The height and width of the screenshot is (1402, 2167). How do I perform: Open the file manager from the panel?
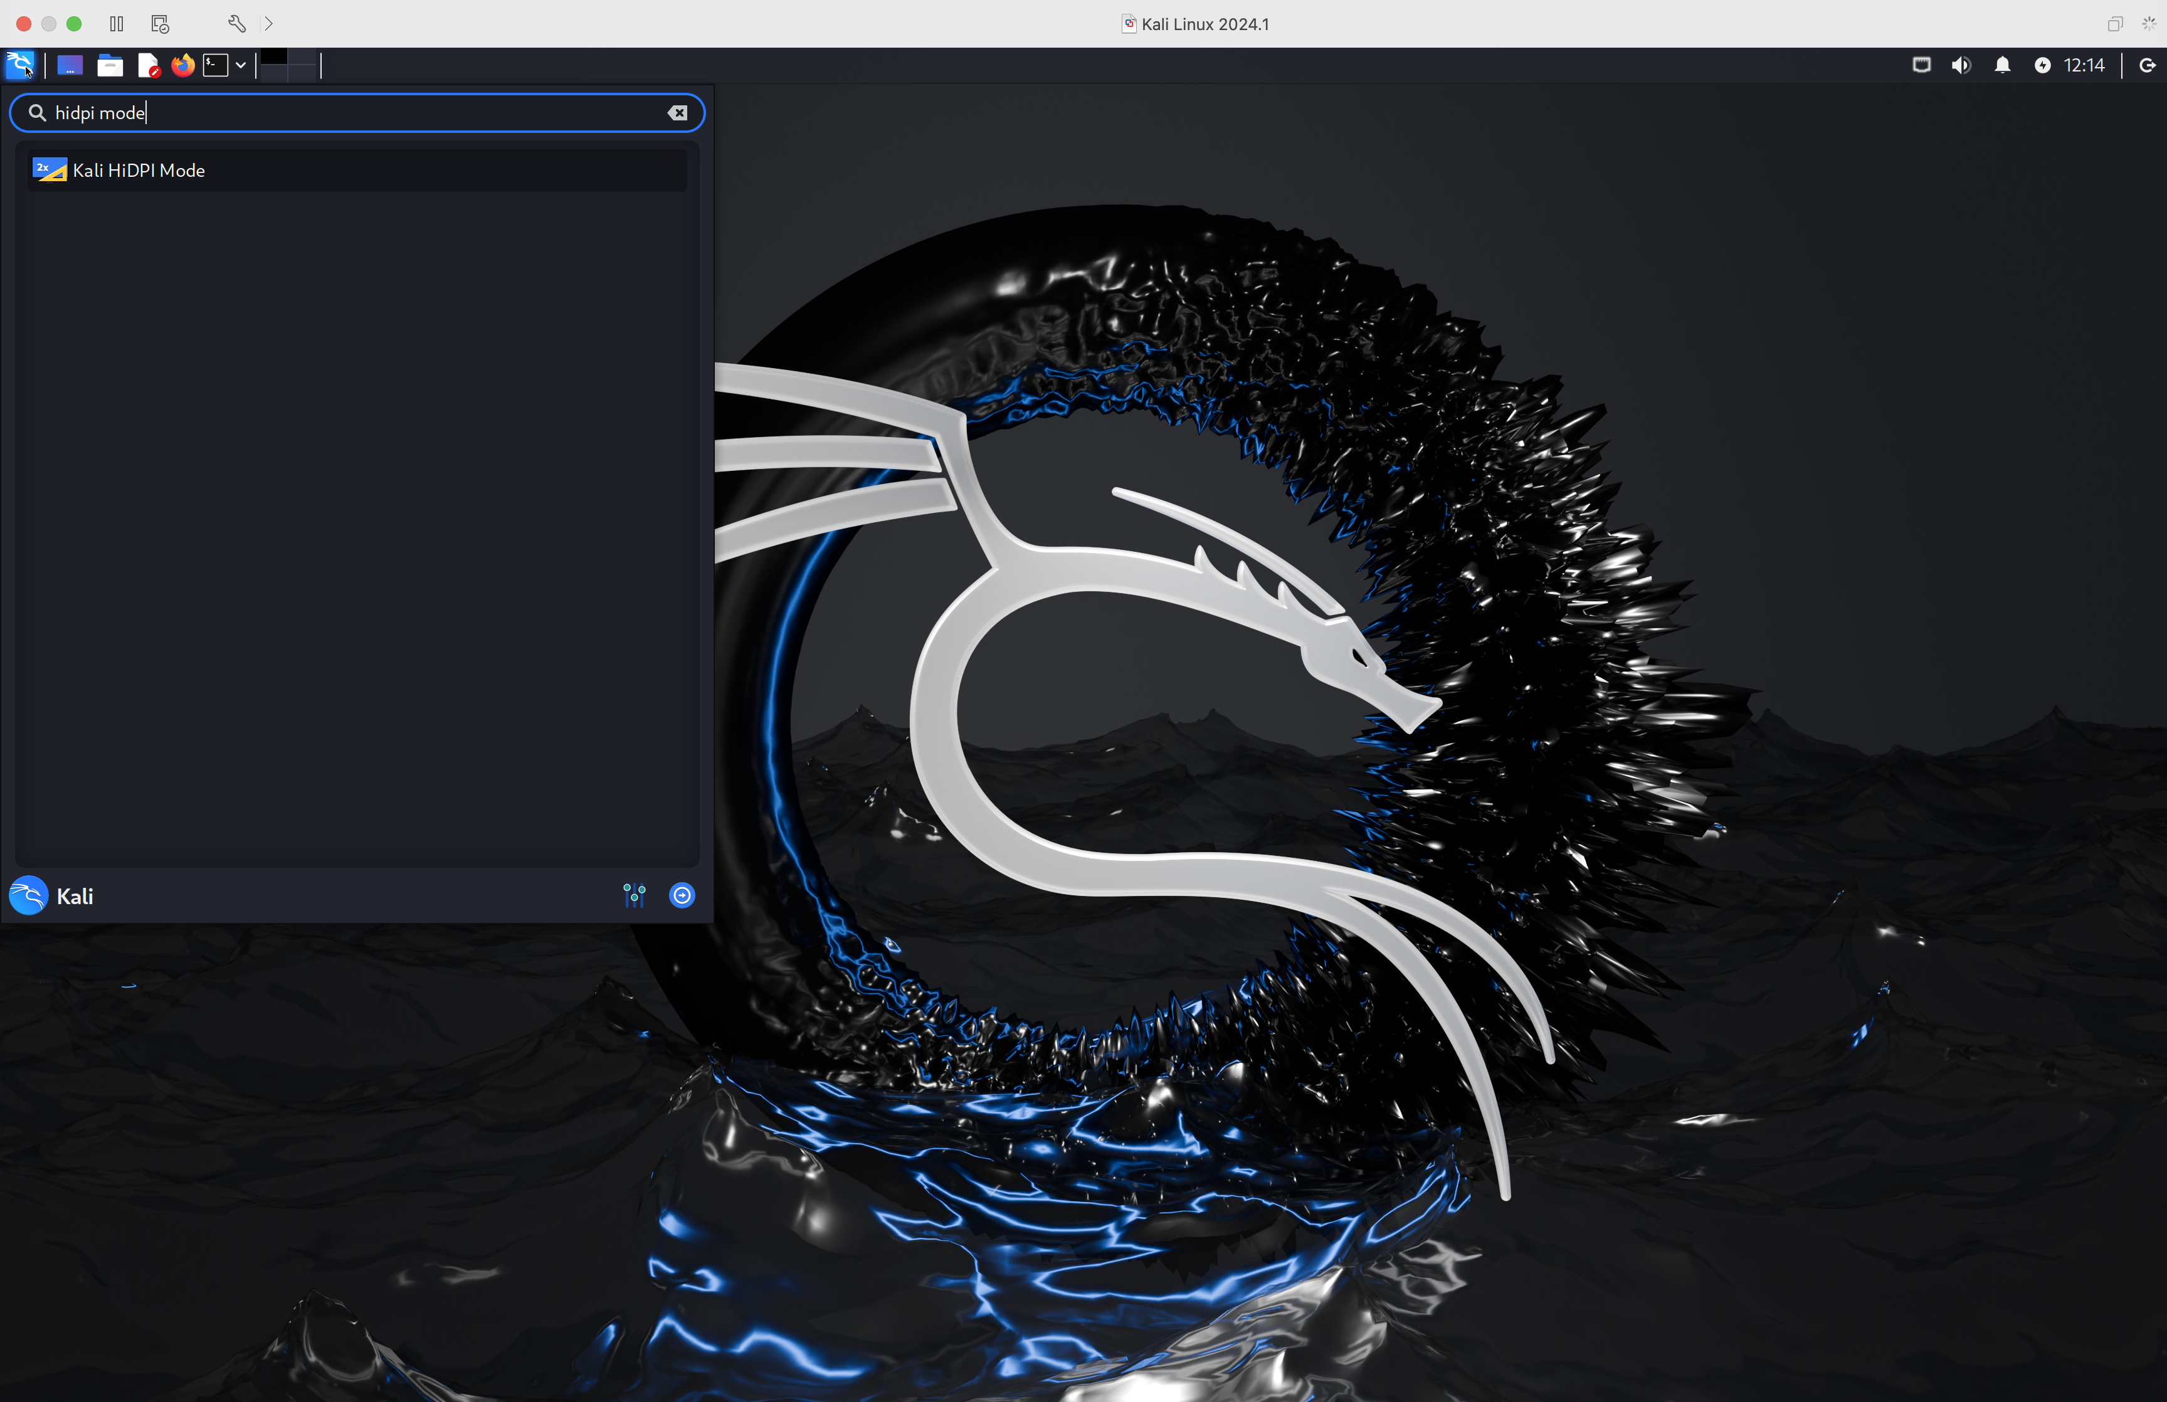(110, 65)
